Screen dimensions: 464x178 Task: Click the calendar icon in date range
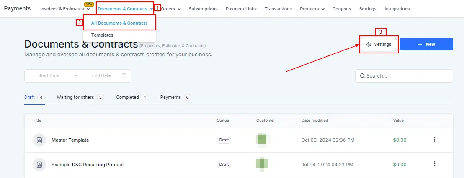(x=124, y=76)
